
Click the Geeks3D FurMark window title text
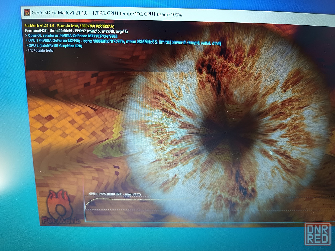pyautogui.click(x=60, y=13)
